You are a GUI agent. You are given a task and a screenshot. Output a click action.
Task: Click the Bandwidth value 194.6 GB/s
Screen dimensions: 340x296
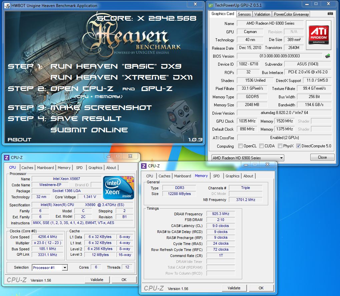314,105
